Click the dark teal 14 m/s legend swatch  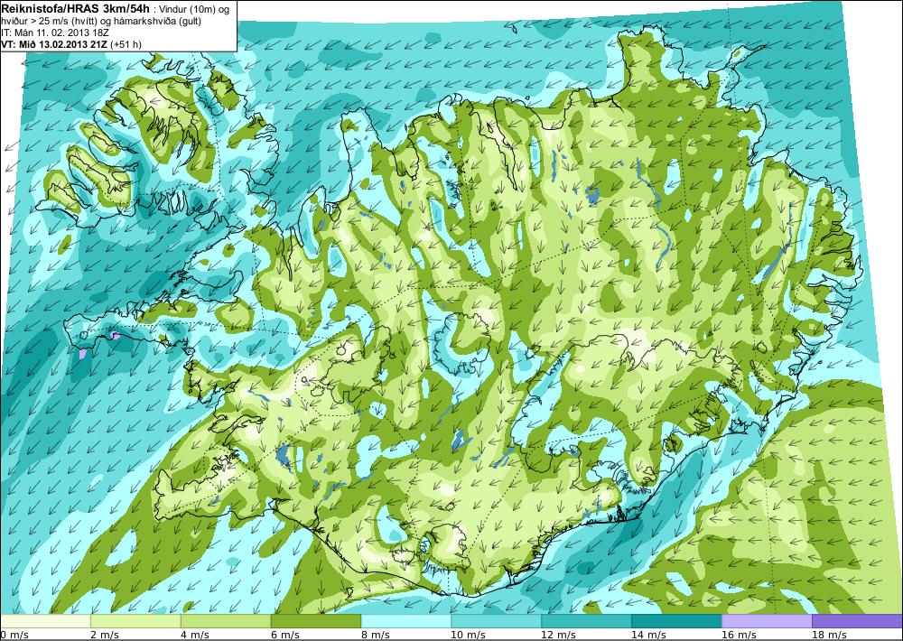coord(676,621)
